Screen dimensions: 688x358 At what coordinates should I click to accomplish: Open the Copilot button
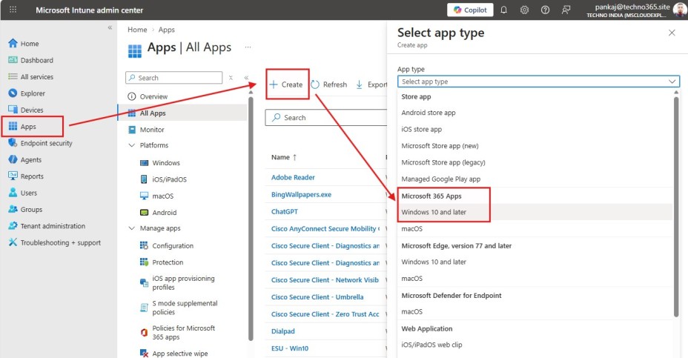[x=470, y=10]
